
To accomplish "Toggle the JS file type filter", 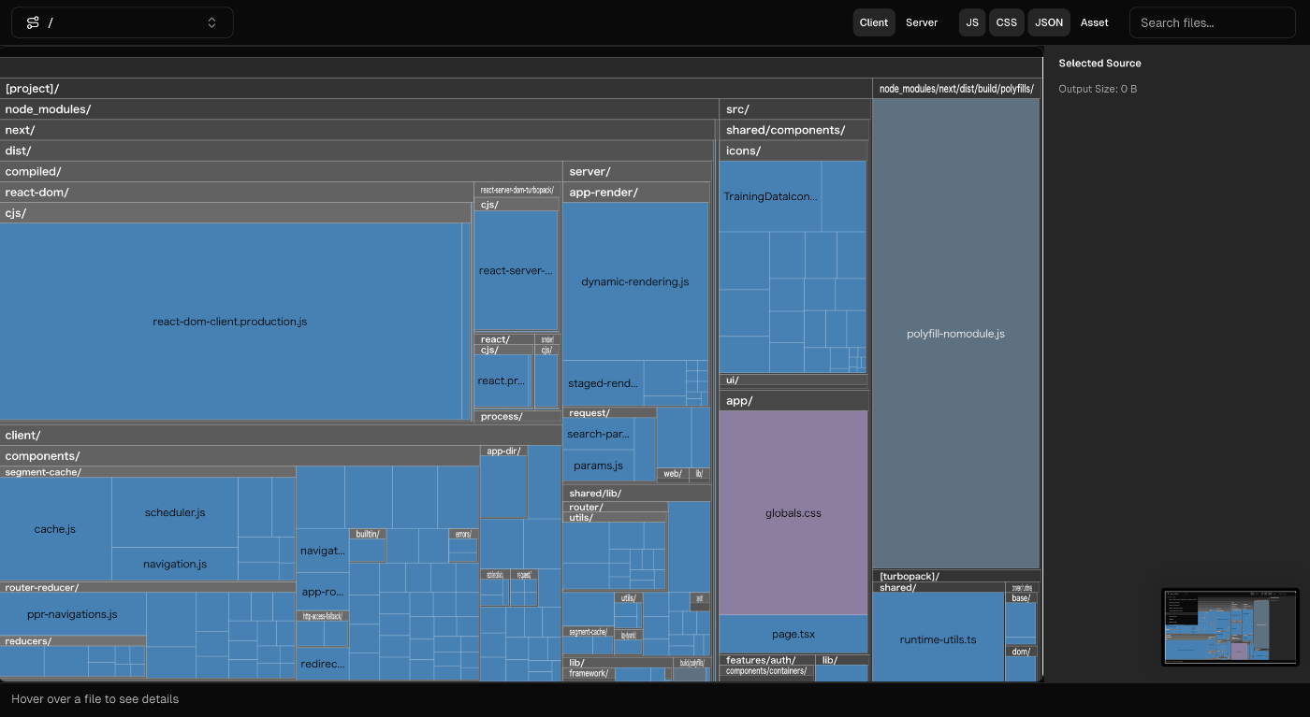I will click(x=972, y=22).
